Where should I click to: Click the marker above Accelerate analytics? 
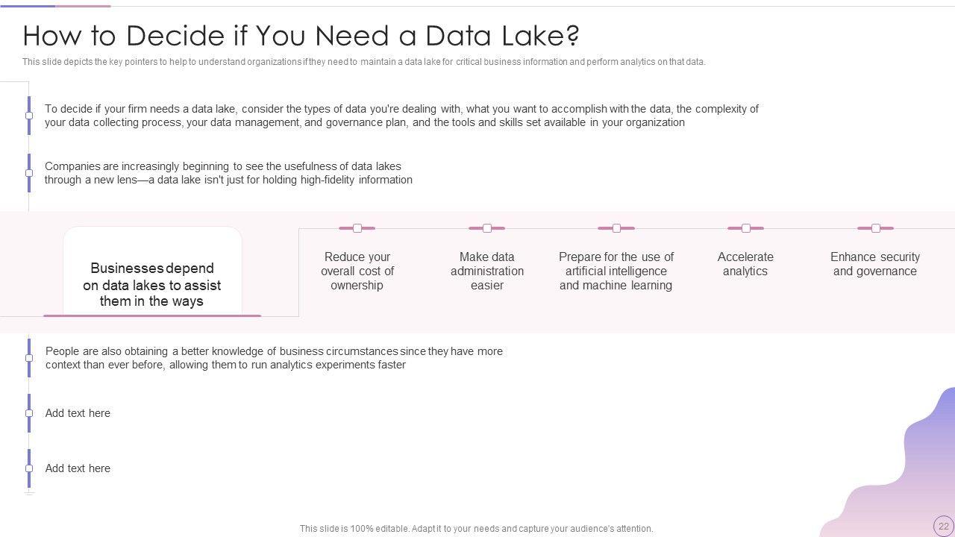[745, 228]
